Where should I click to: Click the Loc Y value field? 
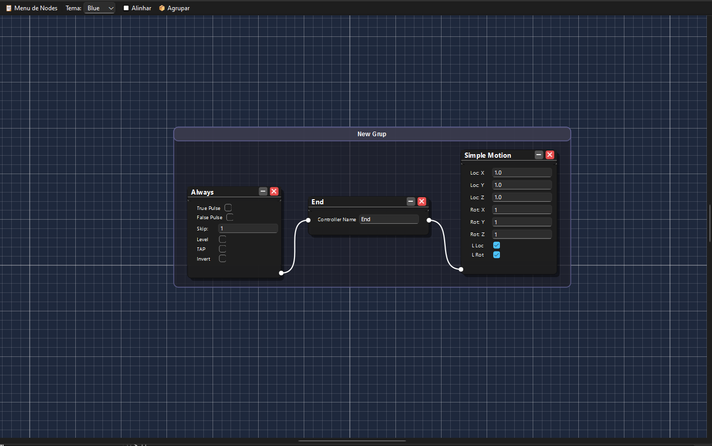pyautogui.click(x=522, y=185)
